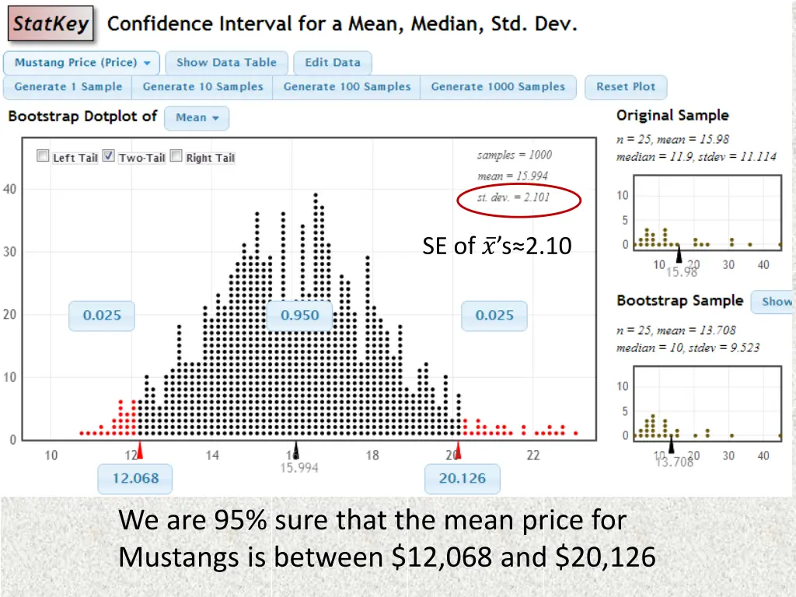Open the Mustang Price dataset dropdown

82,63
